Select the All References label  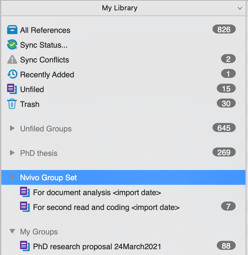45,30
